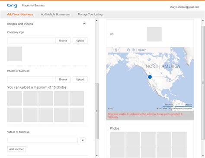Click the Places for Business title
This screenshot has width=205, height=158.
click(x=33, y=6)
